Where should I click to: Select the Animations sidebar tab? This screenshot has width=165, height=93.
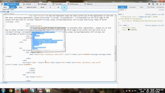tap(160, 7)
